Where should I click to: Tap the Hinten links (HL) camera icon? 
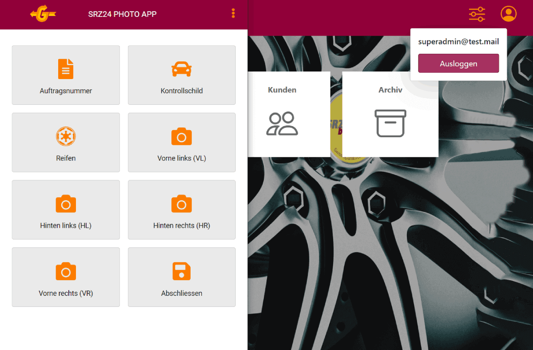coord(66,204)
